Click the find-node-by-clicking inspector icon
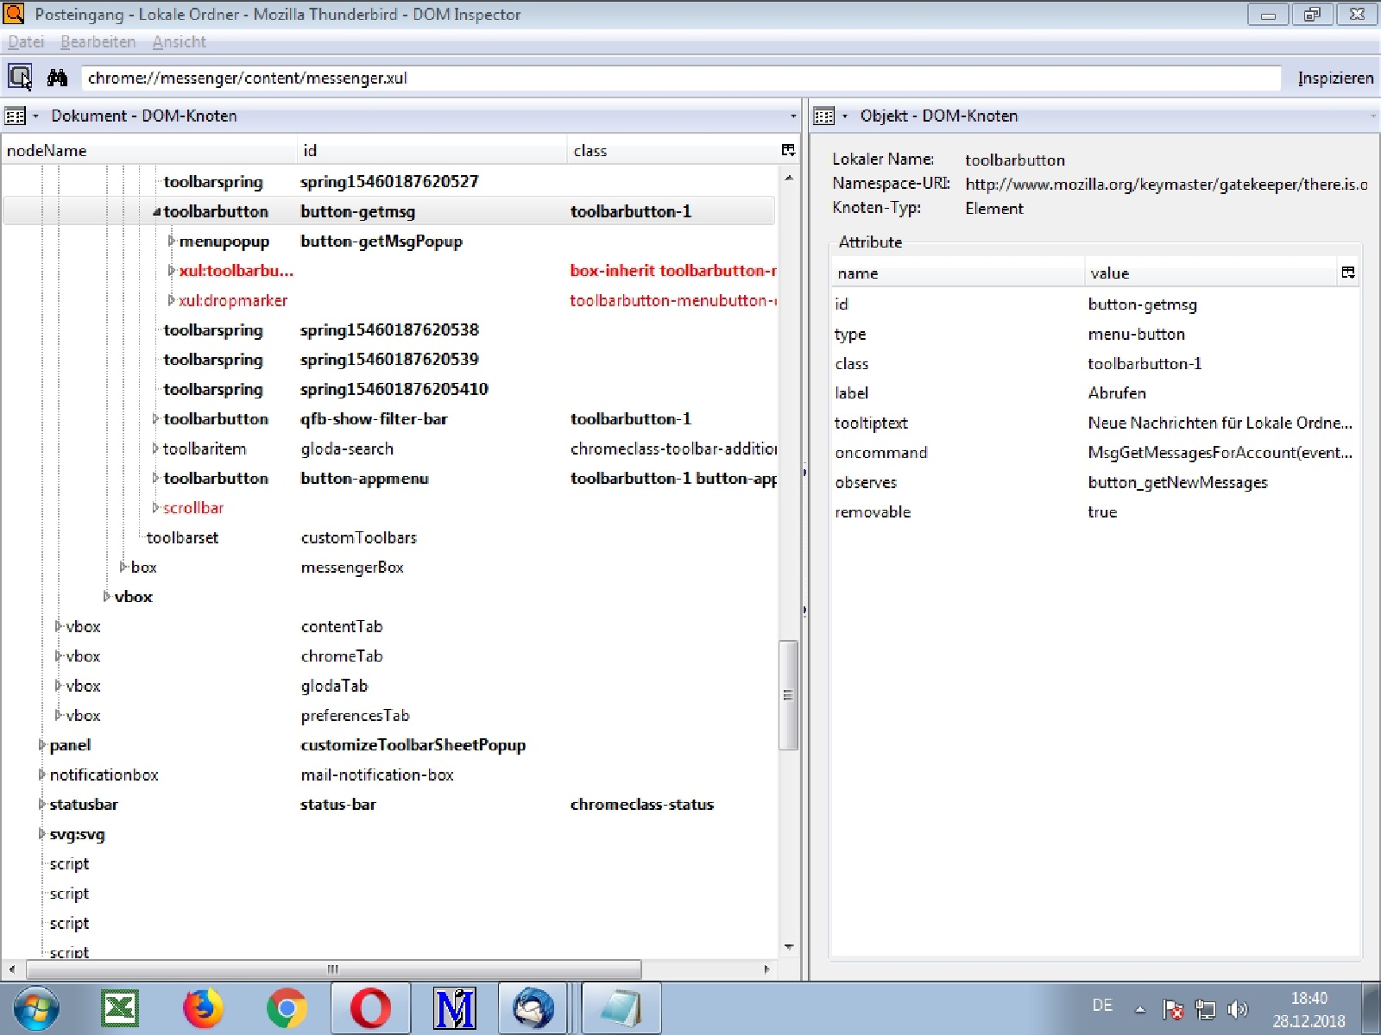This screenshot has height=1035, width=1381. point(20,78)
